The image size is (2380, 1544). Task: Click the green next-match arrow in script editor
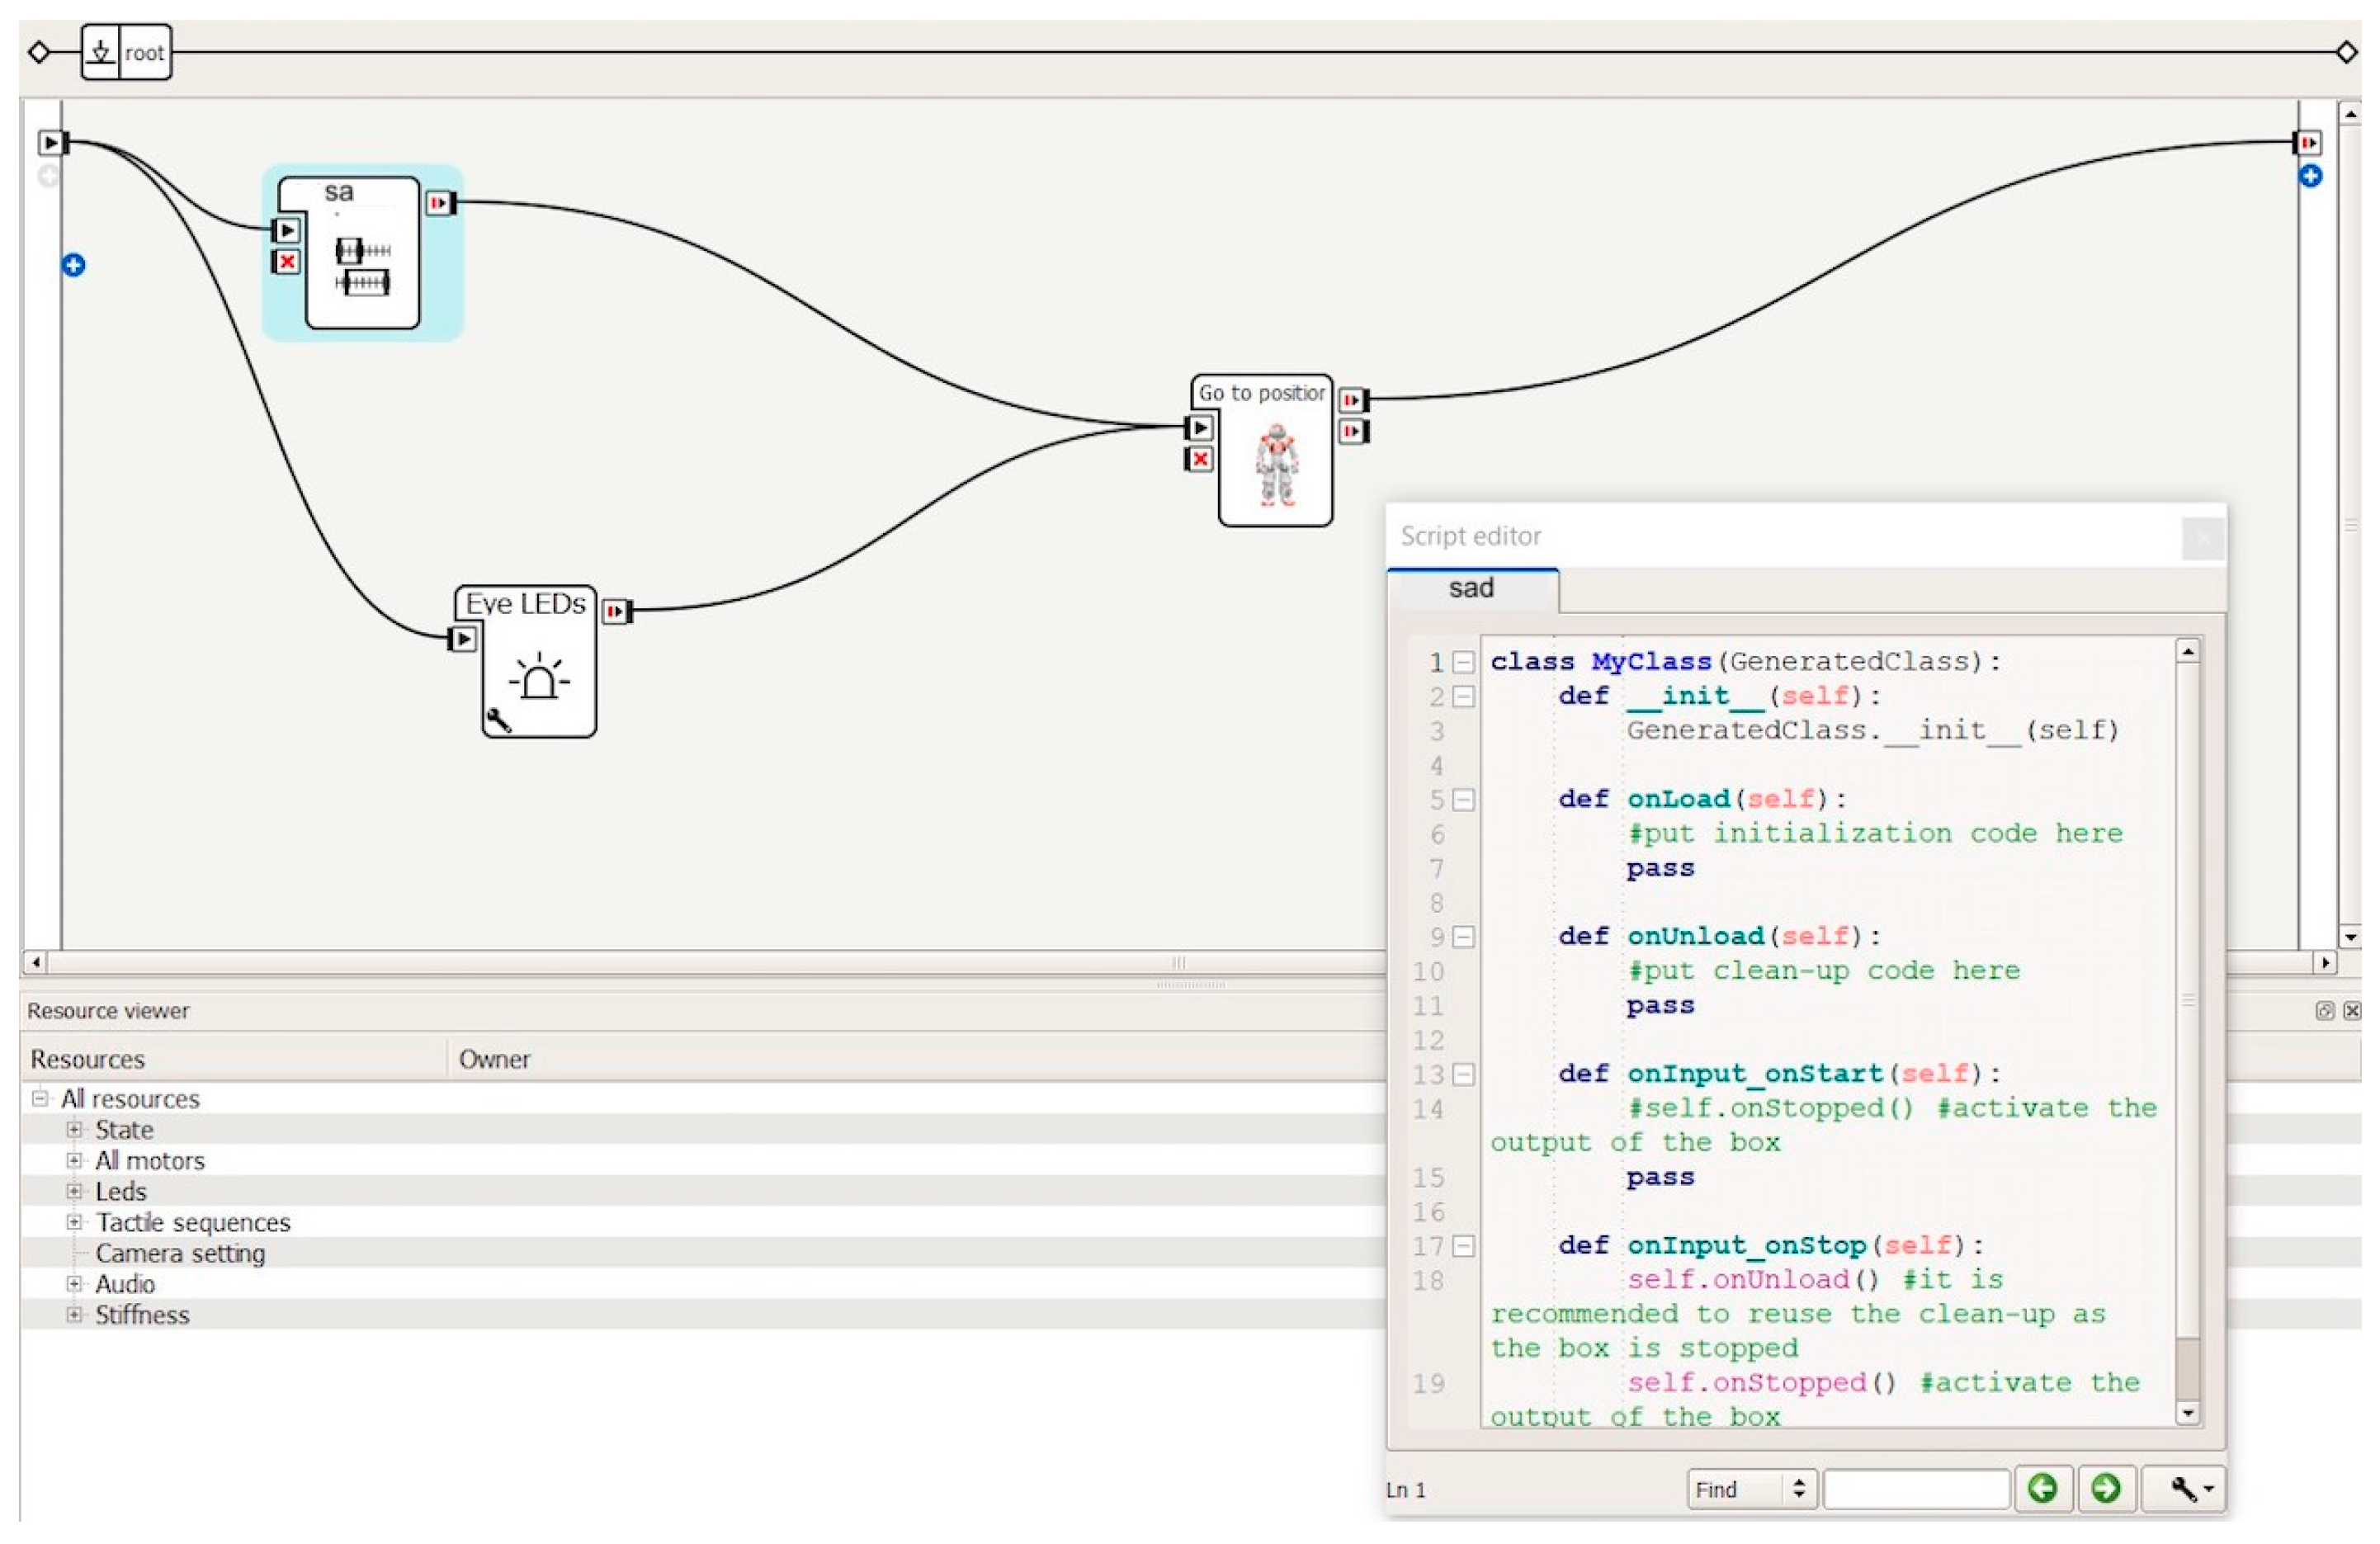pos(2105,1489)
